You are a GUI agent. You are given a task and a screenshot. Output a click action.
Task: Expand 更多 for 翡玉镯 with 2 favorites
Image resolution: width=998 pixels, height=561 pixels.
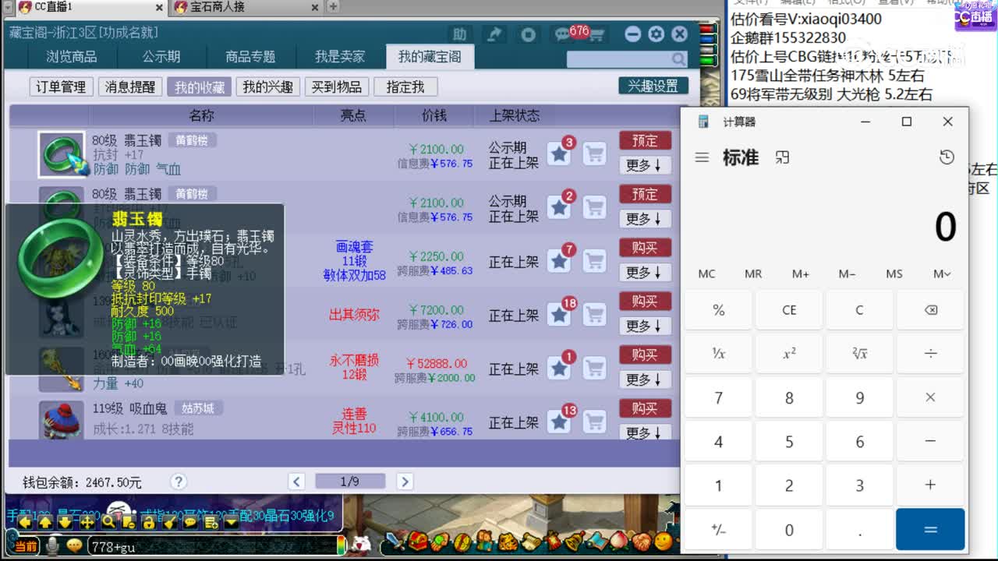[645, 219]
